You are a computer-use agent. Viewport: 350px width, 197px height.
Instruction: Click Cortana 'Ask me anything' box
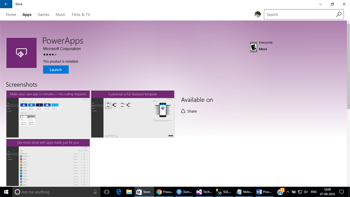click(x=56, y=192)
